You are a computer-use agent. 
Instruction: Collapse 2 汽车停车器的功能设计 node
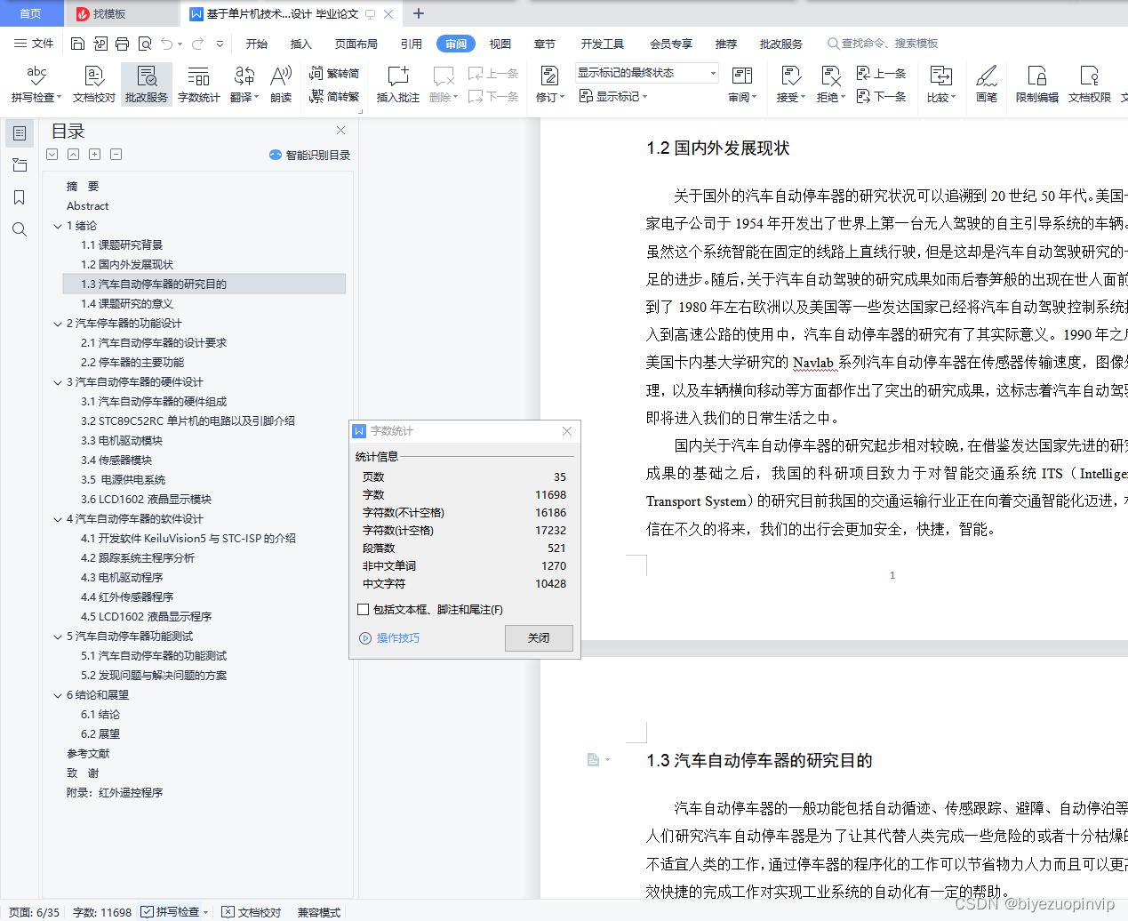point(58,324)
